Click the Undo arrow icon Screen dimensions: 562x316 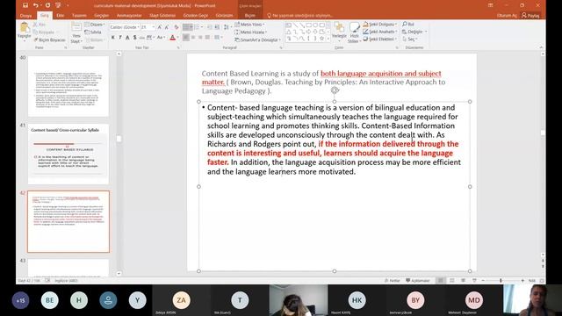point(35,5)
